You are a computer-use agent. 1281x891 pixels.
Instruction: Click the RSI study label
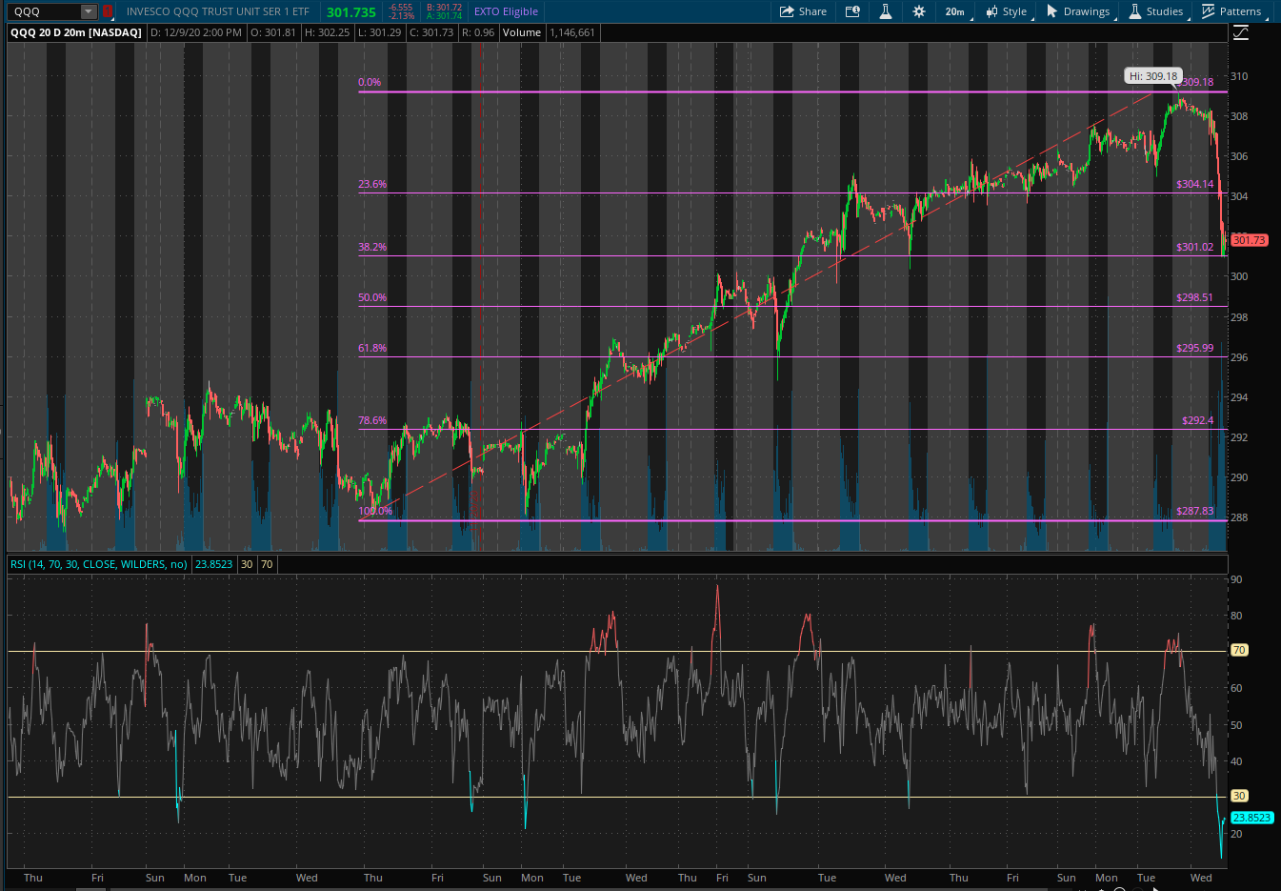pos(98,564)
